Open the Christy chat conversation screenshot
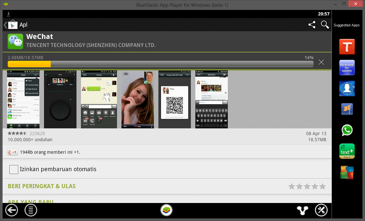365x221 pixels. point(99,99)
